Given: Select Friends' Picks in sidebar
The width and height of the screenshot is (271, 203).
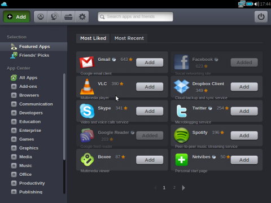Looking at the screenshot, I should pyautogui.click(x=33, y=55).
